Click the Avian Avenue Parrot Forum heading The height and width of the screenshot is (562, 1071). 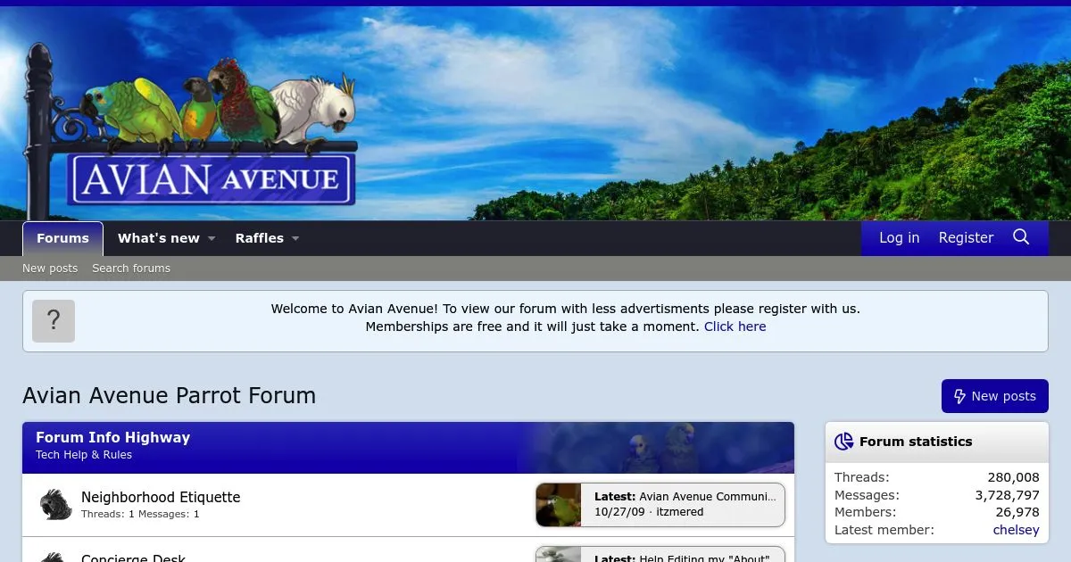click(x=169, y=395)
